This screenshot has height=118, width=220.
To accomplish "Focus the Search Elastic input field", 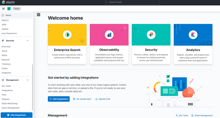I will 132,2.
